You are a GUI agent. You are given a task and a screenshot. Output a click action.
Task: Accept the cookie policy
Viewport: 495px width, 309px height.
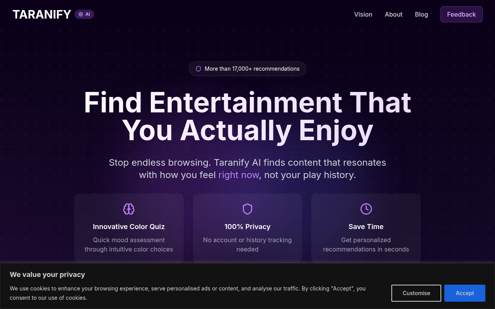464,293
